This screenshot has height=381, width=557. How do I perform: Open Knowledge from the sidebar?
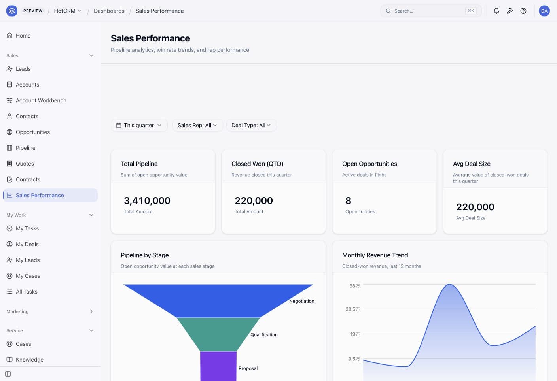(50, 360)
